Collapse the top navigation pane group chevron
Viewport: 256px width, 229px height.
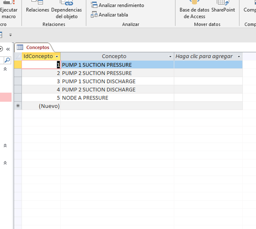click(x=5, y=69)
